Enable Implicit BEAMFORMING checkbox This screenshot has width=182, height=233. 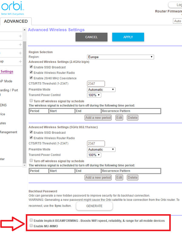31,220
